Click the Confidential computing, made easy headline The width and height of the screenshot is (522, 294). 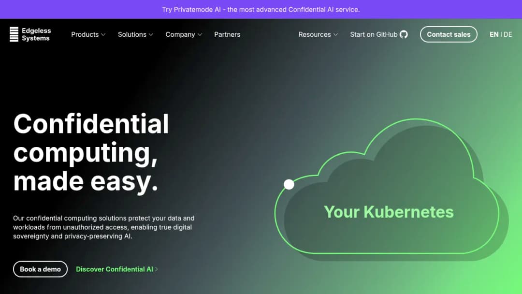click(x=91, y=152)
